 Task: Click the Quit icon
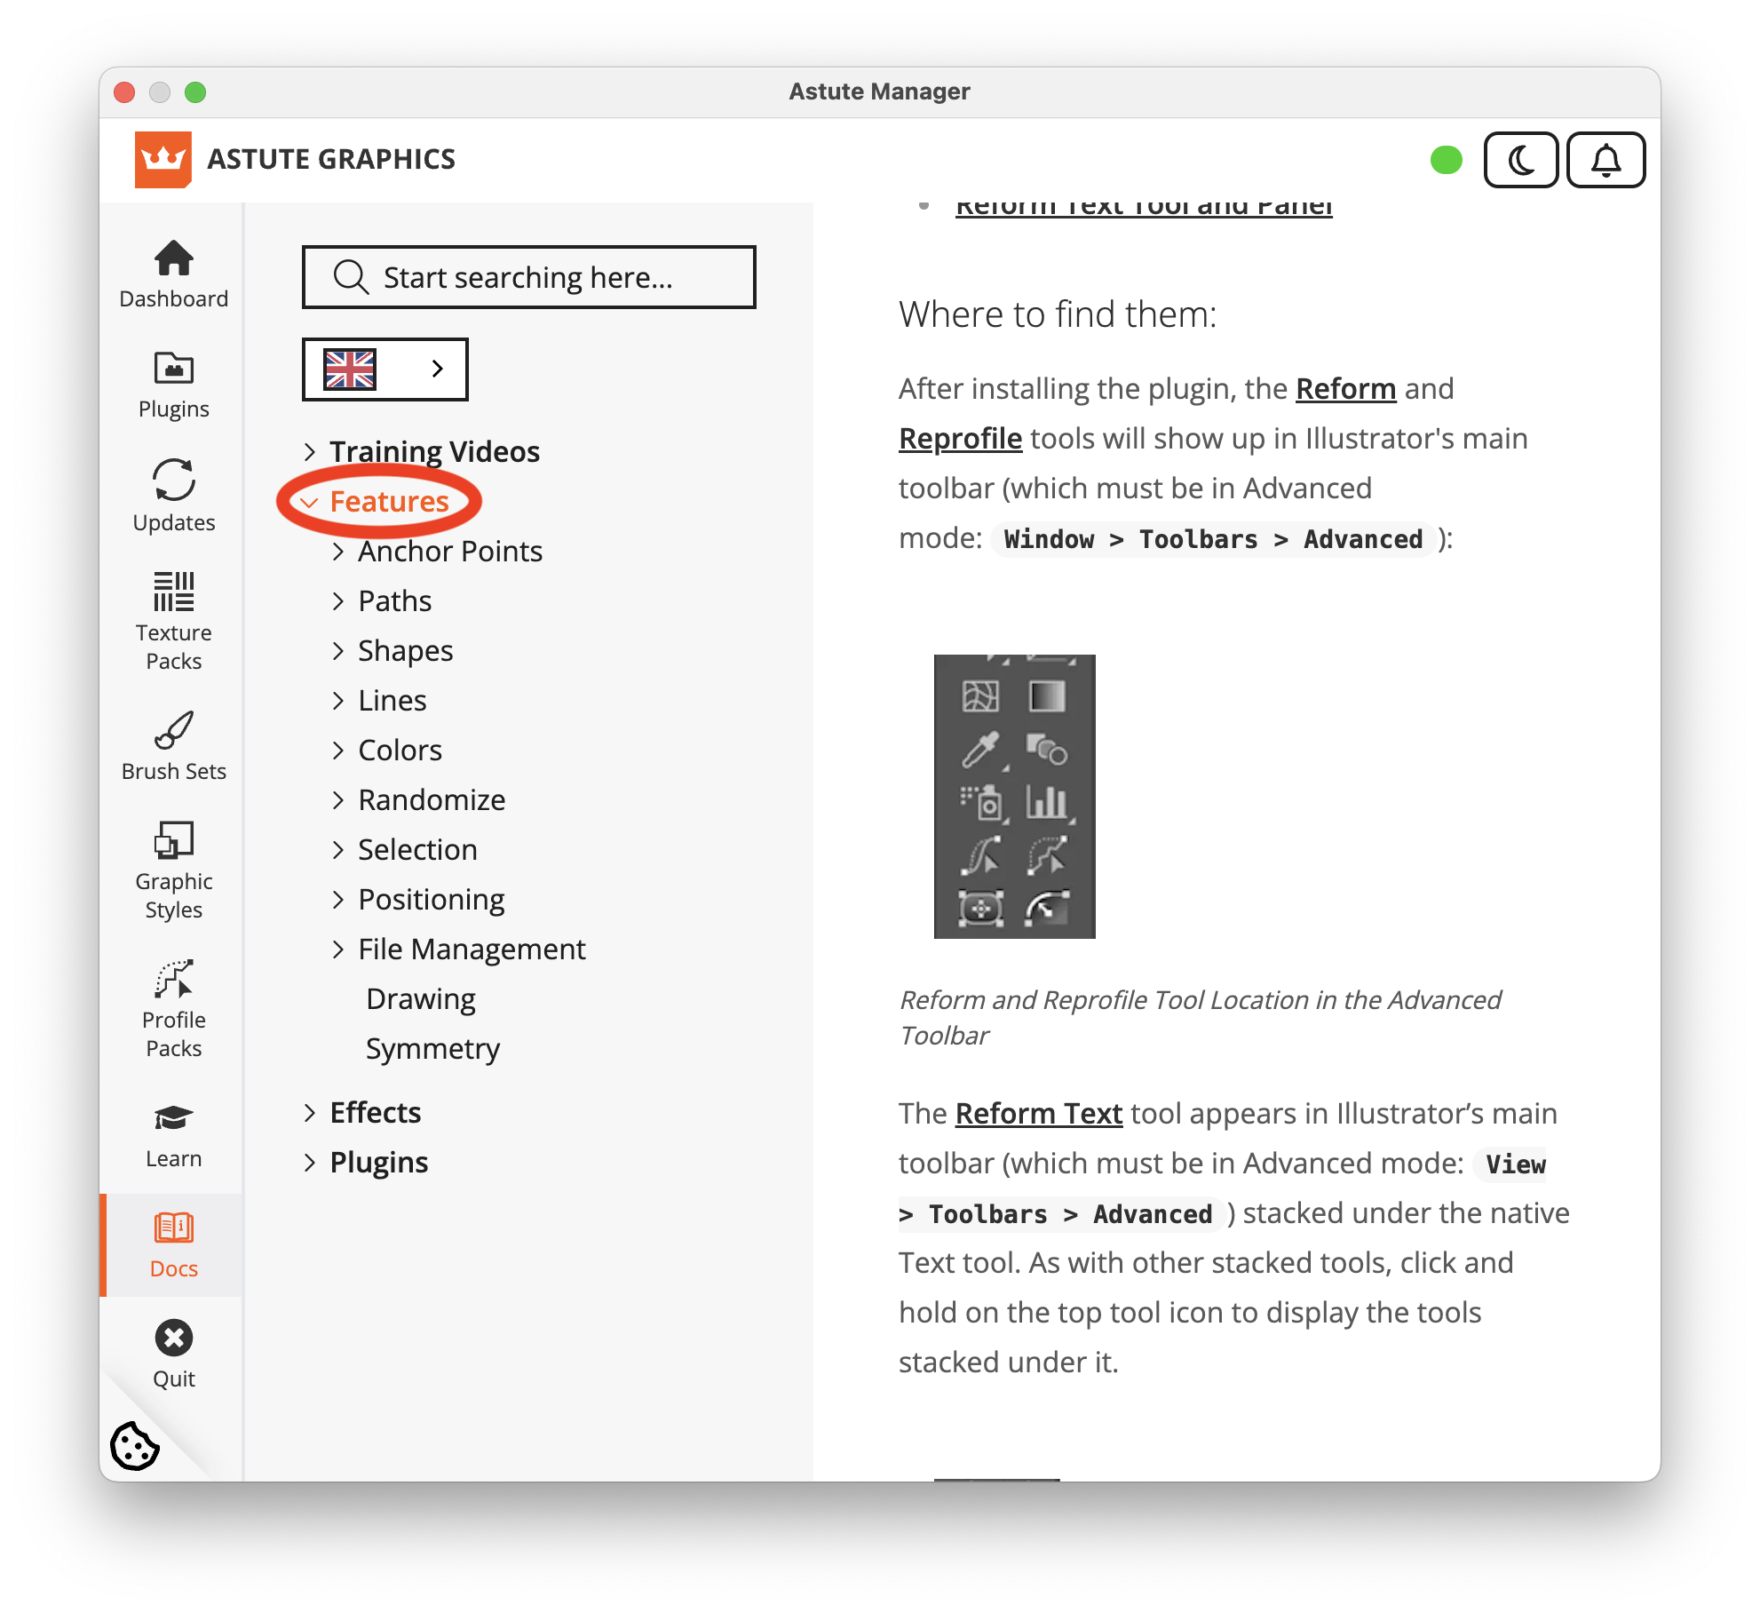coord(173,1338)
